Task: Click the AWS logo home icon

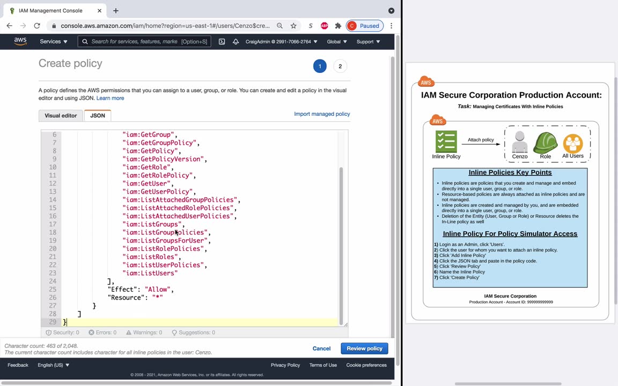Action: pyautogui.click(x=20, y=41)
